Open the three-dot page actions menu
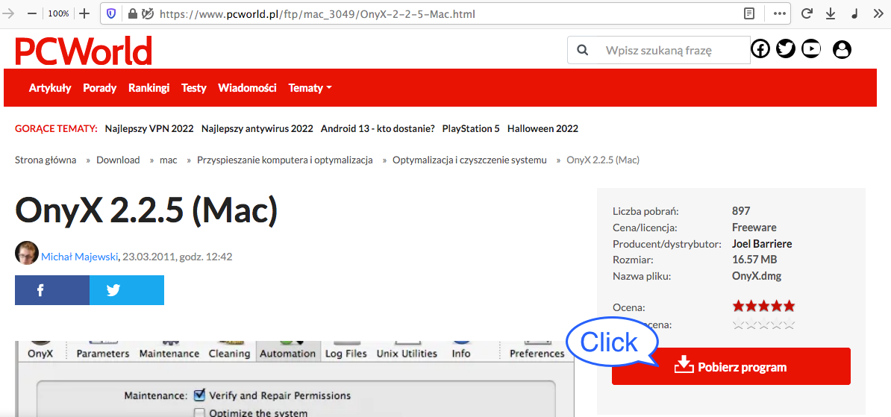Screen dimensions: 891x417 click(780, 13)
